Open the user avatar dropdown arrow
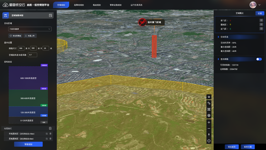 (x=260, y=5)
